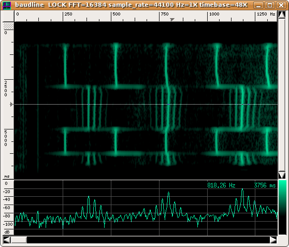289x247 pixels.
Task: Click the 2500 ms label on time ruler
Action: click(6, 89)
